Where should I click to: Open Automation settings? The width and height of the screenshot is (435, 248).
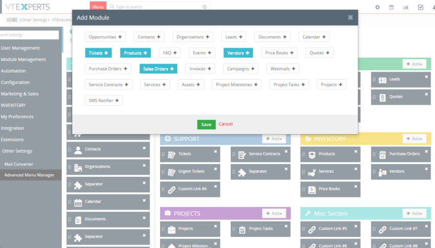coord(13,71)
